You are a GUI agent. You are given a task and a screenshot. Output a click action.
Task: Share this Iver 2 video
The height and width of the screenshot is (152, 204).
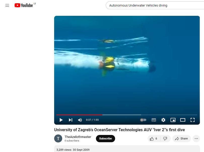pyautogui.click(x=182, y=138)
